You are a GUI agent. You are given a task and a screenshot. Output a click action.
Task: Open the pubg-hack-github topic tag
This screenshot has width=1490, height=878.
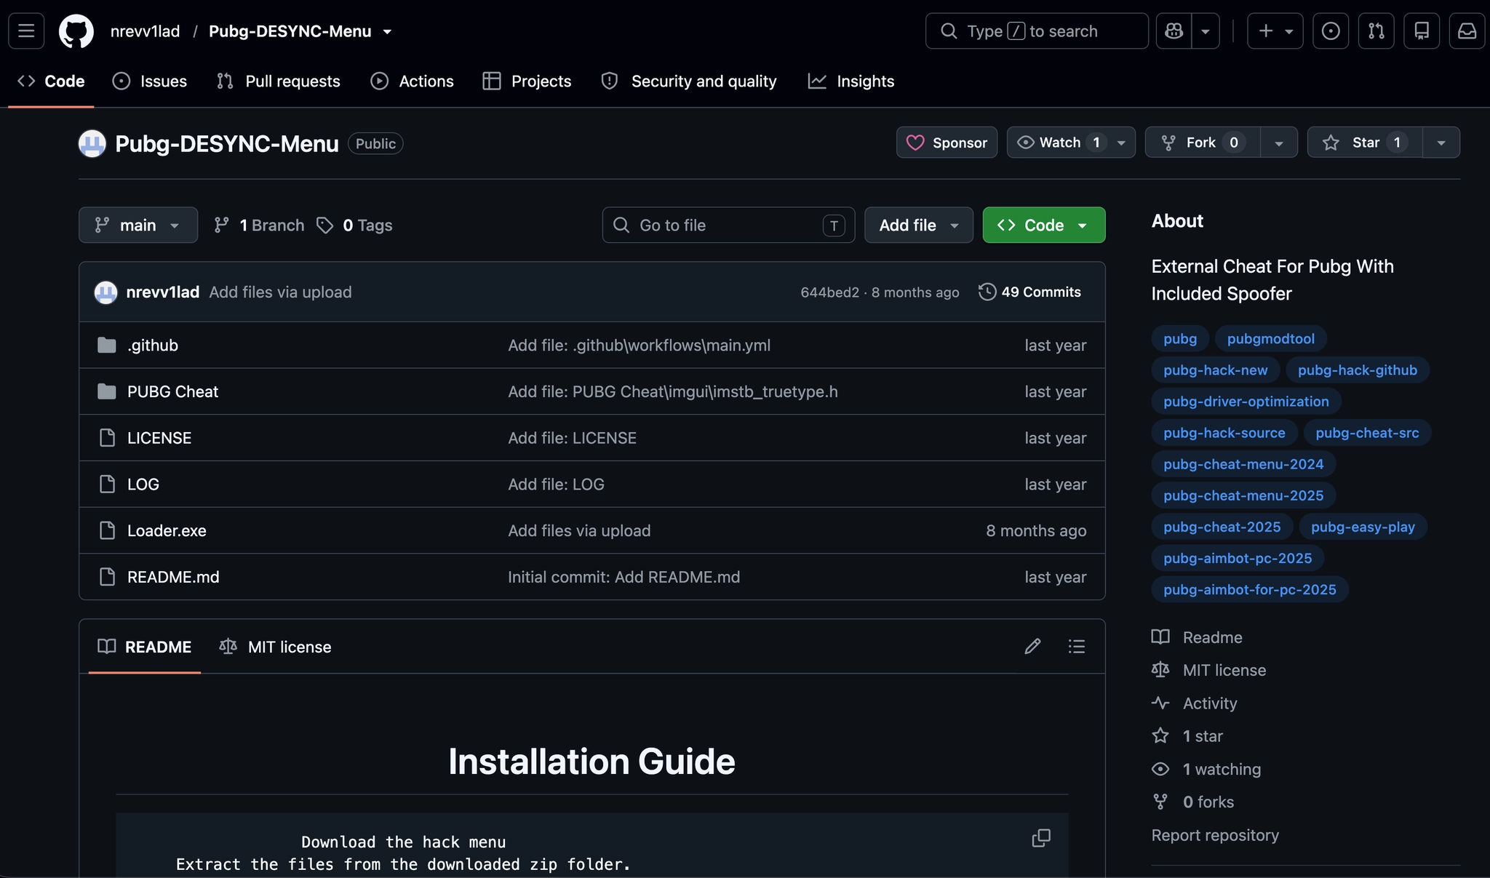1357,370
